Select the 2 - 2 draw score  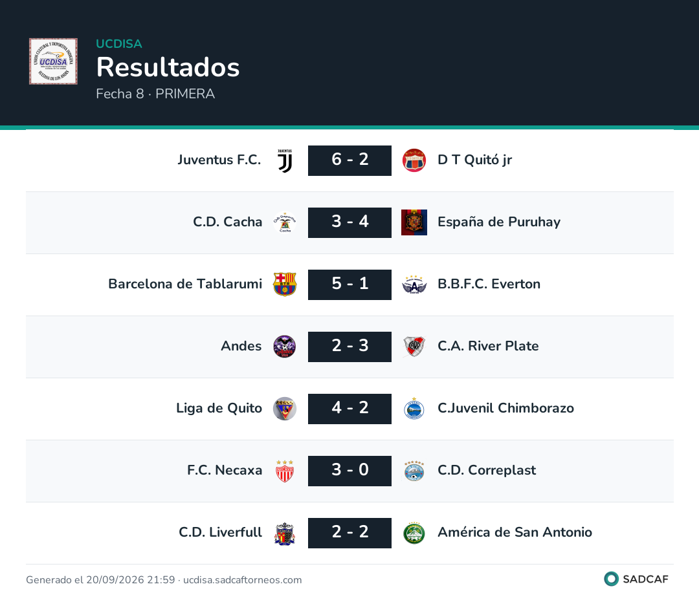[x=350, y=533]
